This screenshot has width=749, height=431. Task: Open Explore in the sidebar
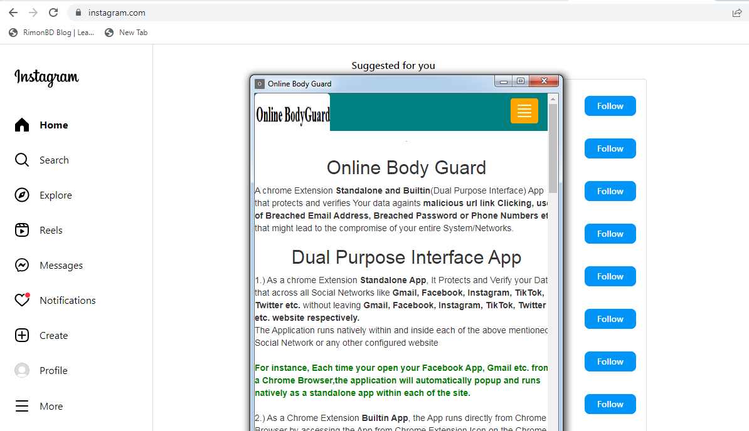55,195
